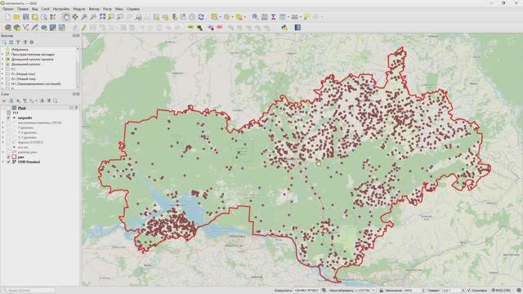Select the Zoom In magnifier tool
The width and height of the screenshot is (523, 294).
pos(84,16)
